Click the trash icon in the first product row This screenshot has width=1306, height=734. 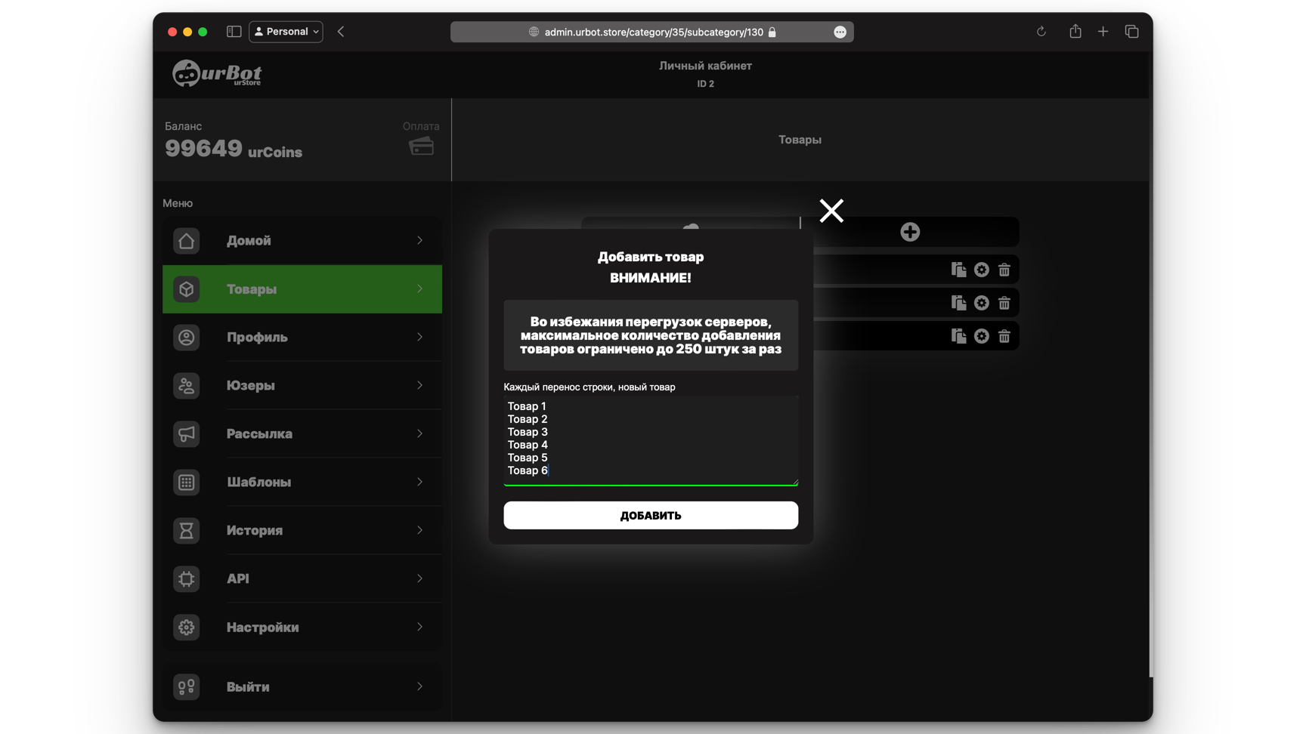[x=1004, y=270]
